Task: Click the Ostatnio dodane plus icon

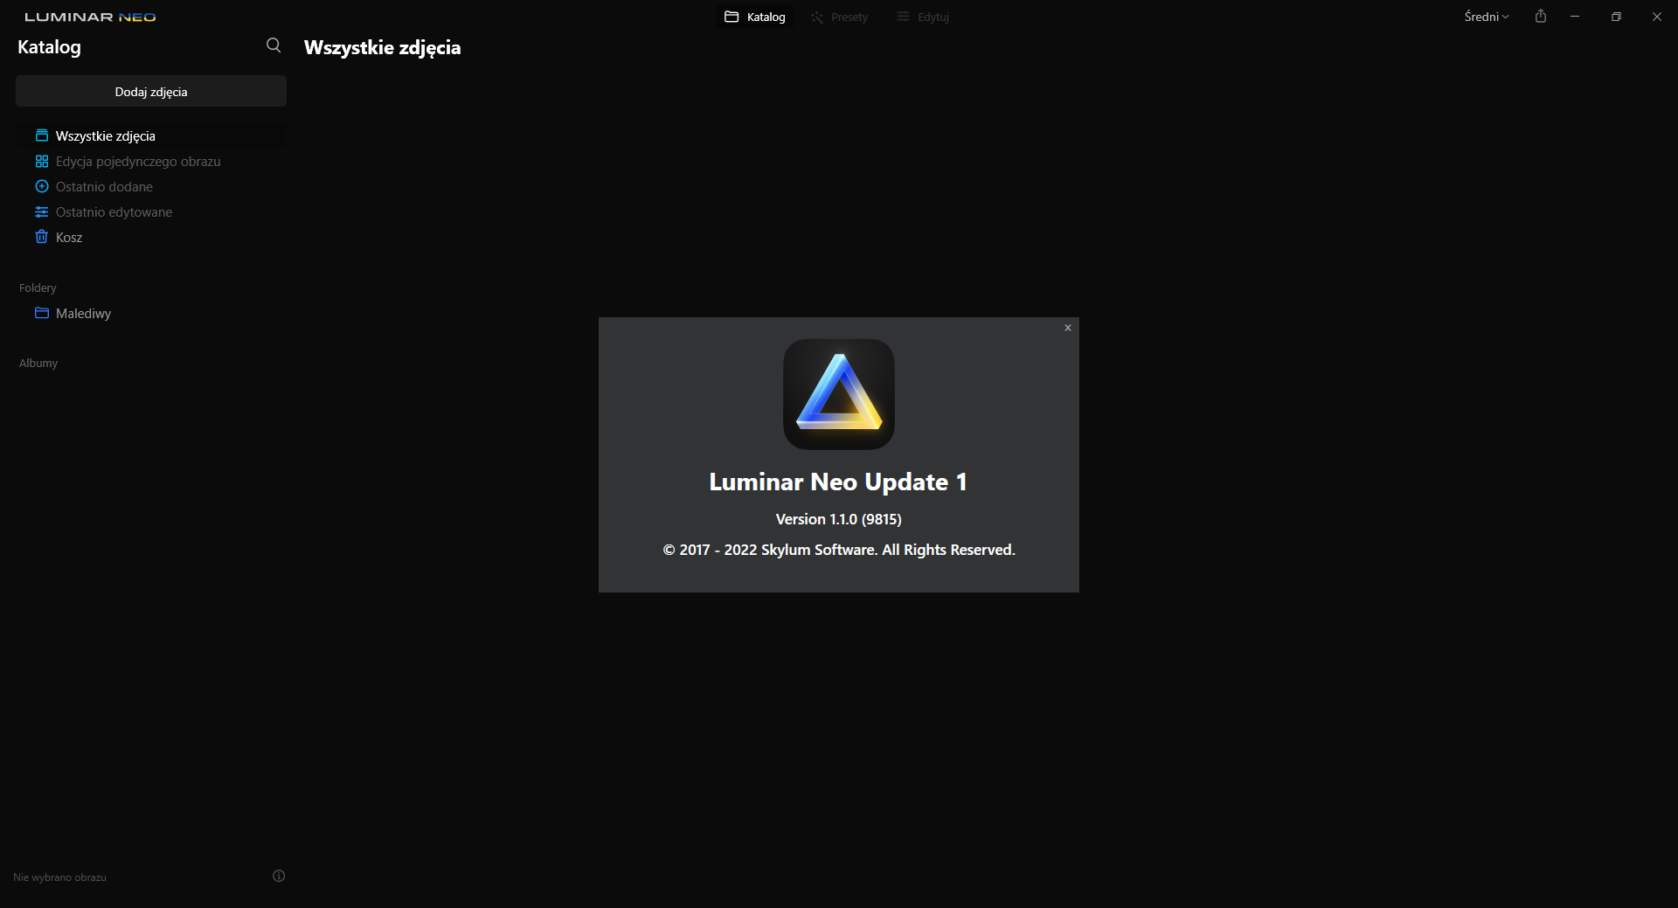Action: tap(41, 186)
